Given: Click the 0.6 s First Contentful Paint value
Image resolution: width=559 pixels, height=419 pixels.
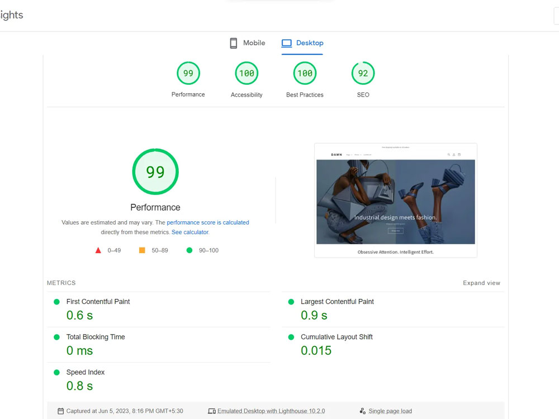Looking at the screenshot, I should tap(79, 315).
